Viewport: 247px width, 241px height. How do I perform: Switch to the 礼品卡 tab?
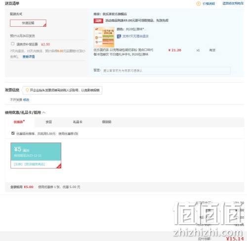(78, 122)
